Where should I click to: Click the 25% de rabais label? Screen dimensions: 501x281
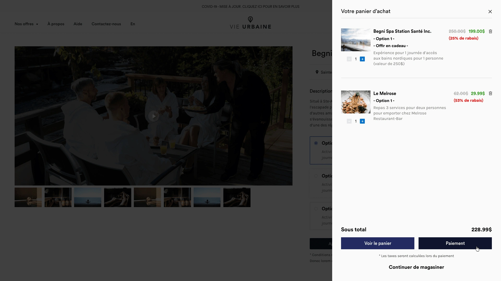coord(463,38)
